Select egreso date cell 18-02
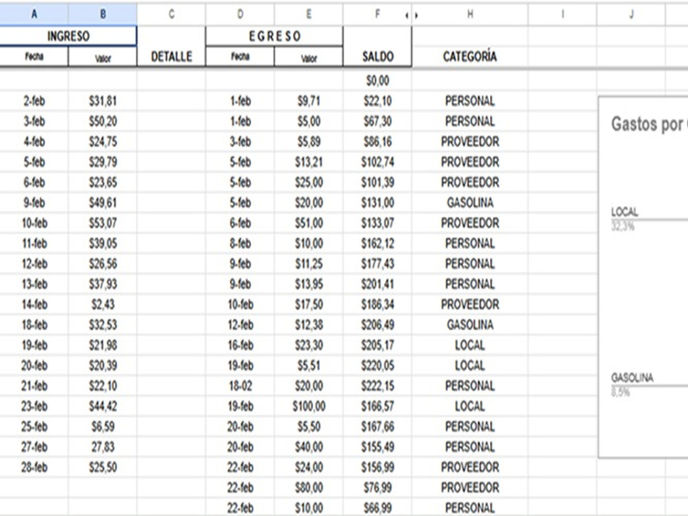Viewport: 688px width, 516px height. [240, 386]
